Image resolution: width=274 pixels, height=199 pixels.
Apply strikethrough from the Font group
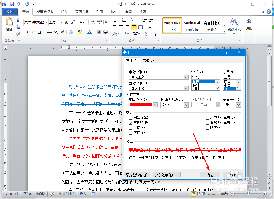[49, 32]
